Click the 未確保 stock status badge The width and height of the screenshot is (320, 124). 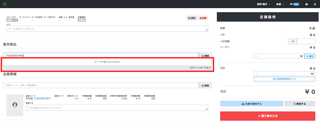pyautogui.click(x=82, y=20)
